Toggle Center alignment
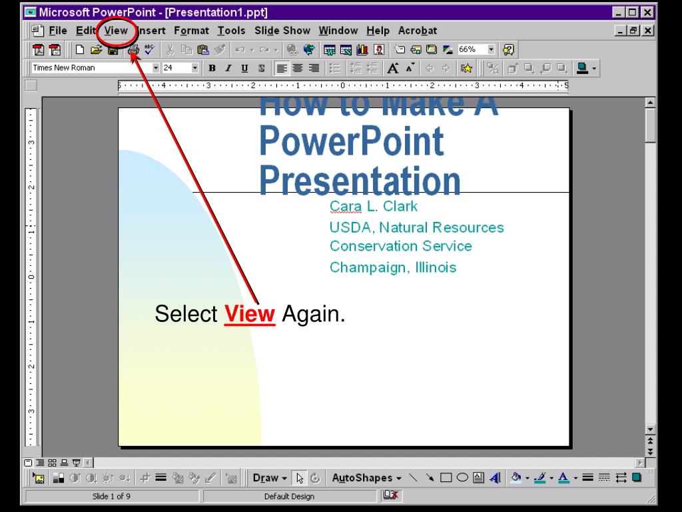Image resolution: width=682 pixels, height=512 pixels. 298,68
